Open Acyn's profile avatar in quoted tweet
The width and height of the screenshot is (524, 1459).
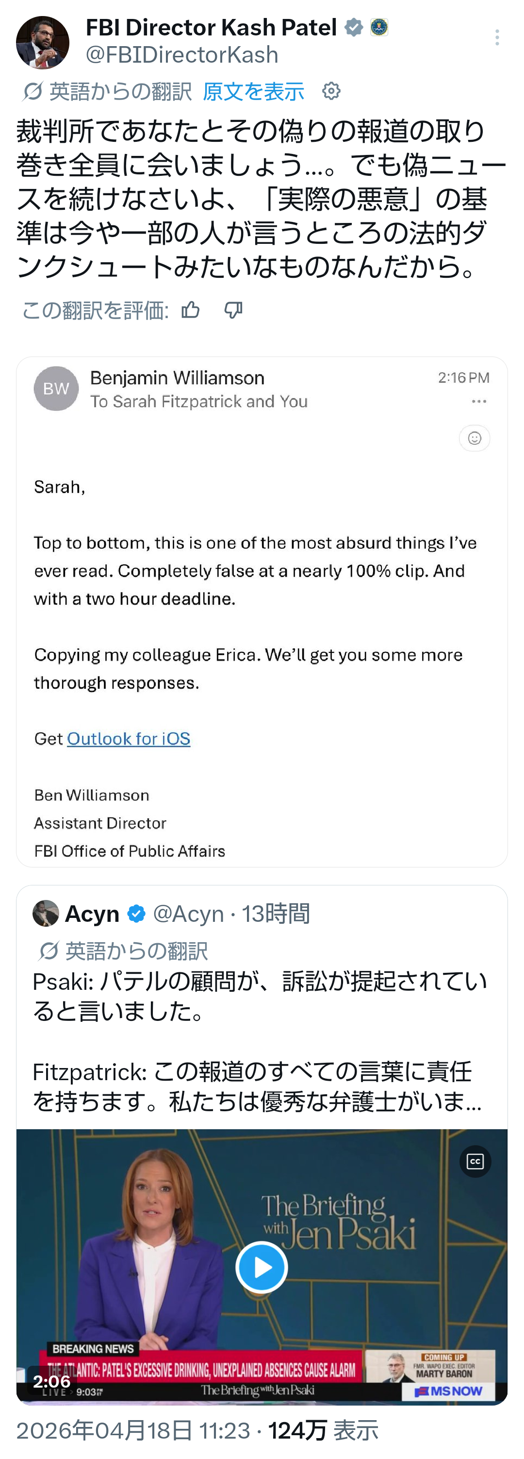46,913
